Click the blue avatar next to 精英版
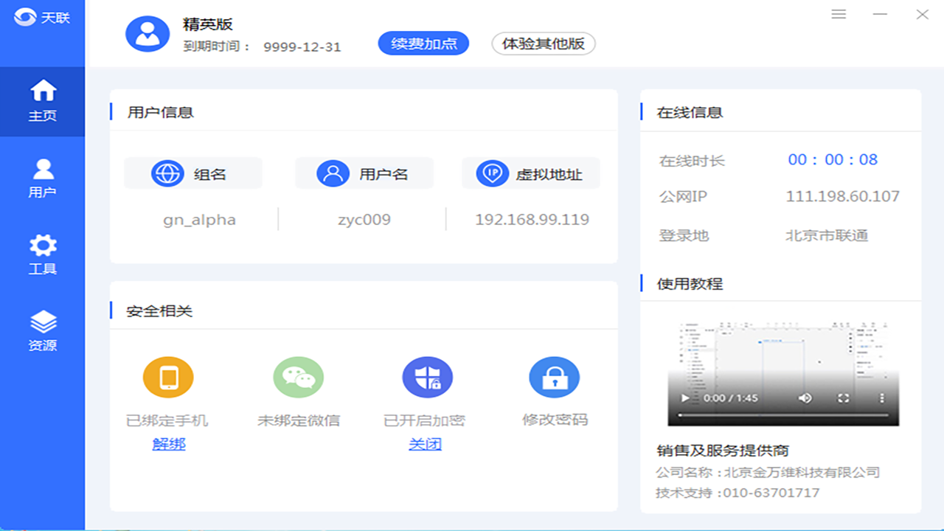944x531 pixels. (147, 34)
